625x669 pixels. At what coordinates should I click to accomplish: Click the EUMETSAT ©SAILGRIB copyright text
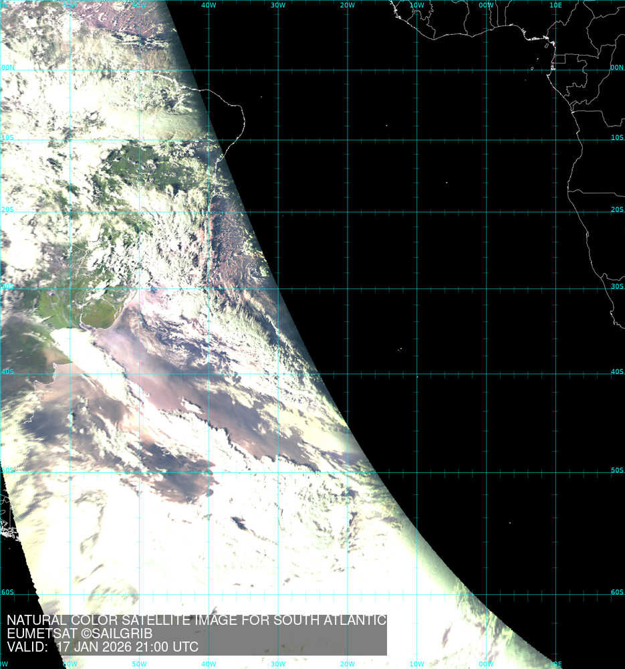[80, 634]
